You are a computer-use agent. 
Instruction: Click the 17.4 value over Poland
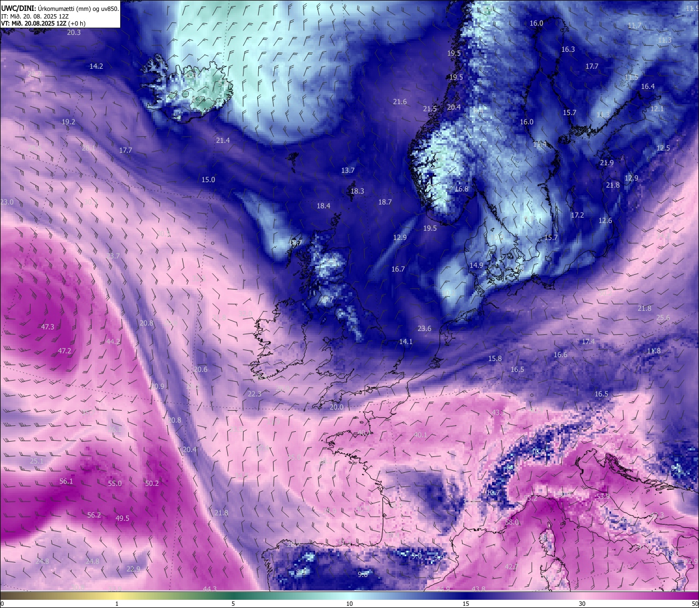tap(588, 342)
